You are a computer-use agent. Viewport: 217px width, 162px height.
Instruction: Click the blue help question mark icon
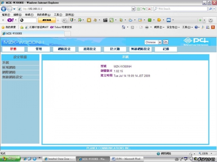196,27
